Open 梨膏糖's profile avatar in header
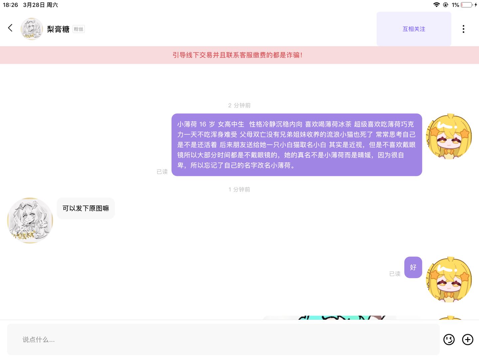479x359 pixels. [32, 29]
